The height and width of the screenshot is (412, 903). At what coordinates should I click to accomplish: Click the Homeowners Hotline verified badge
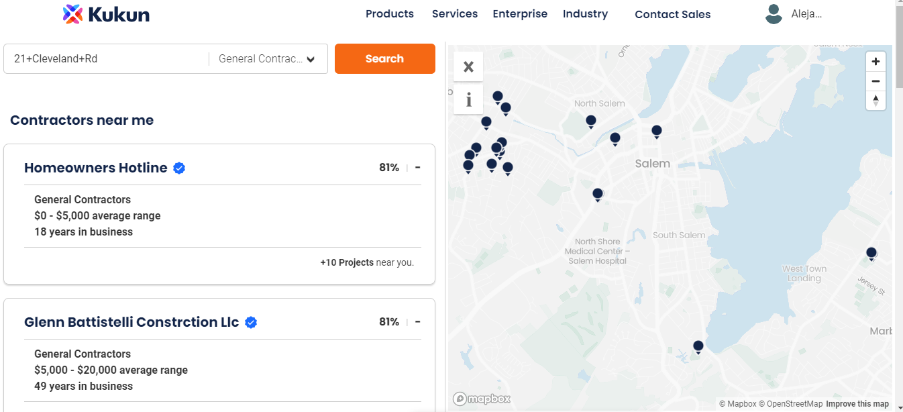pos(179,168)
